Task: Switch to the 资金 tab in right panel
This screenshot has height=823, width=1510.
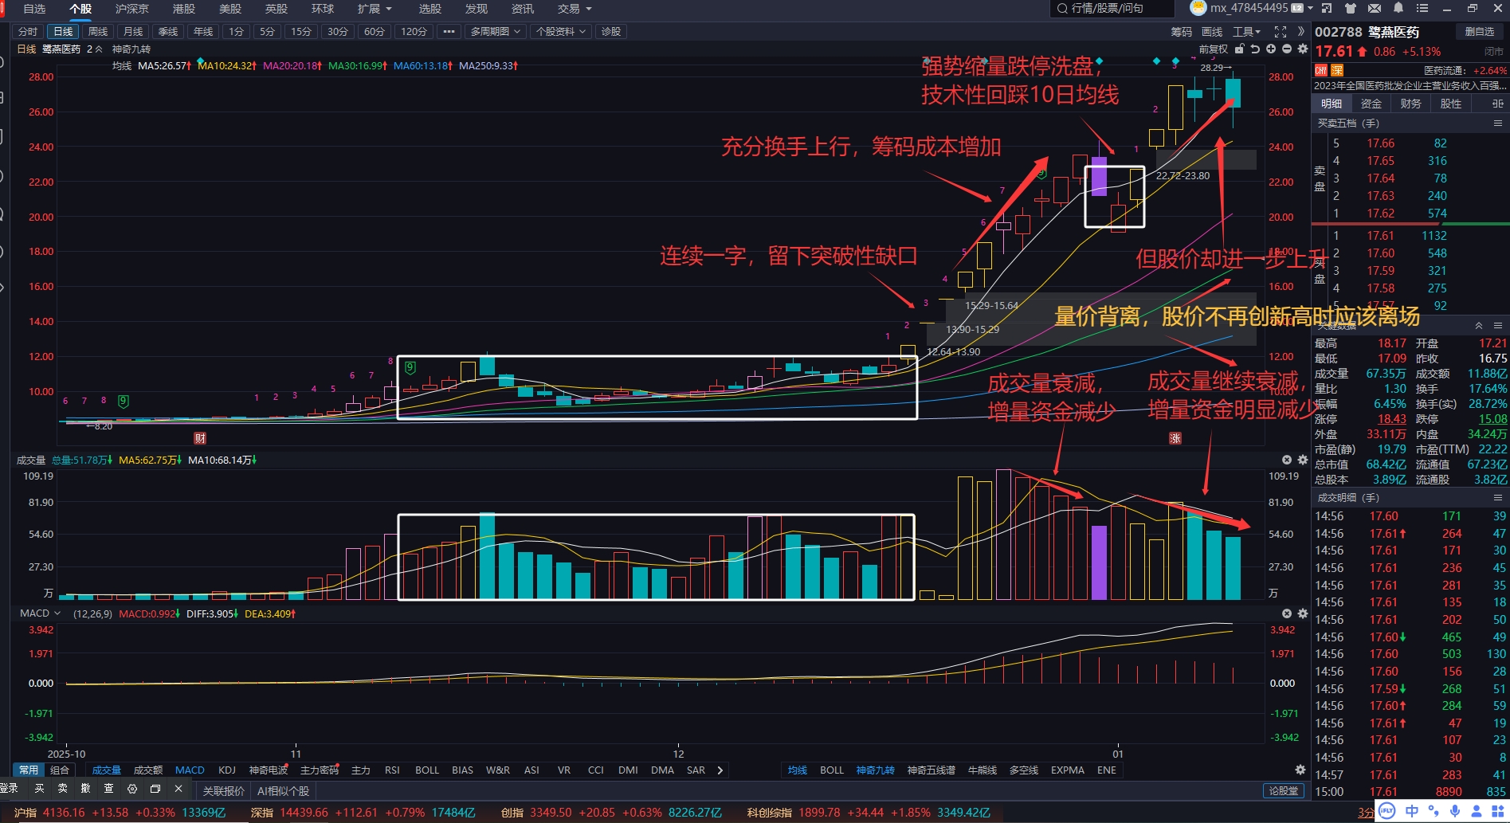Action: tap(1370, 103)
